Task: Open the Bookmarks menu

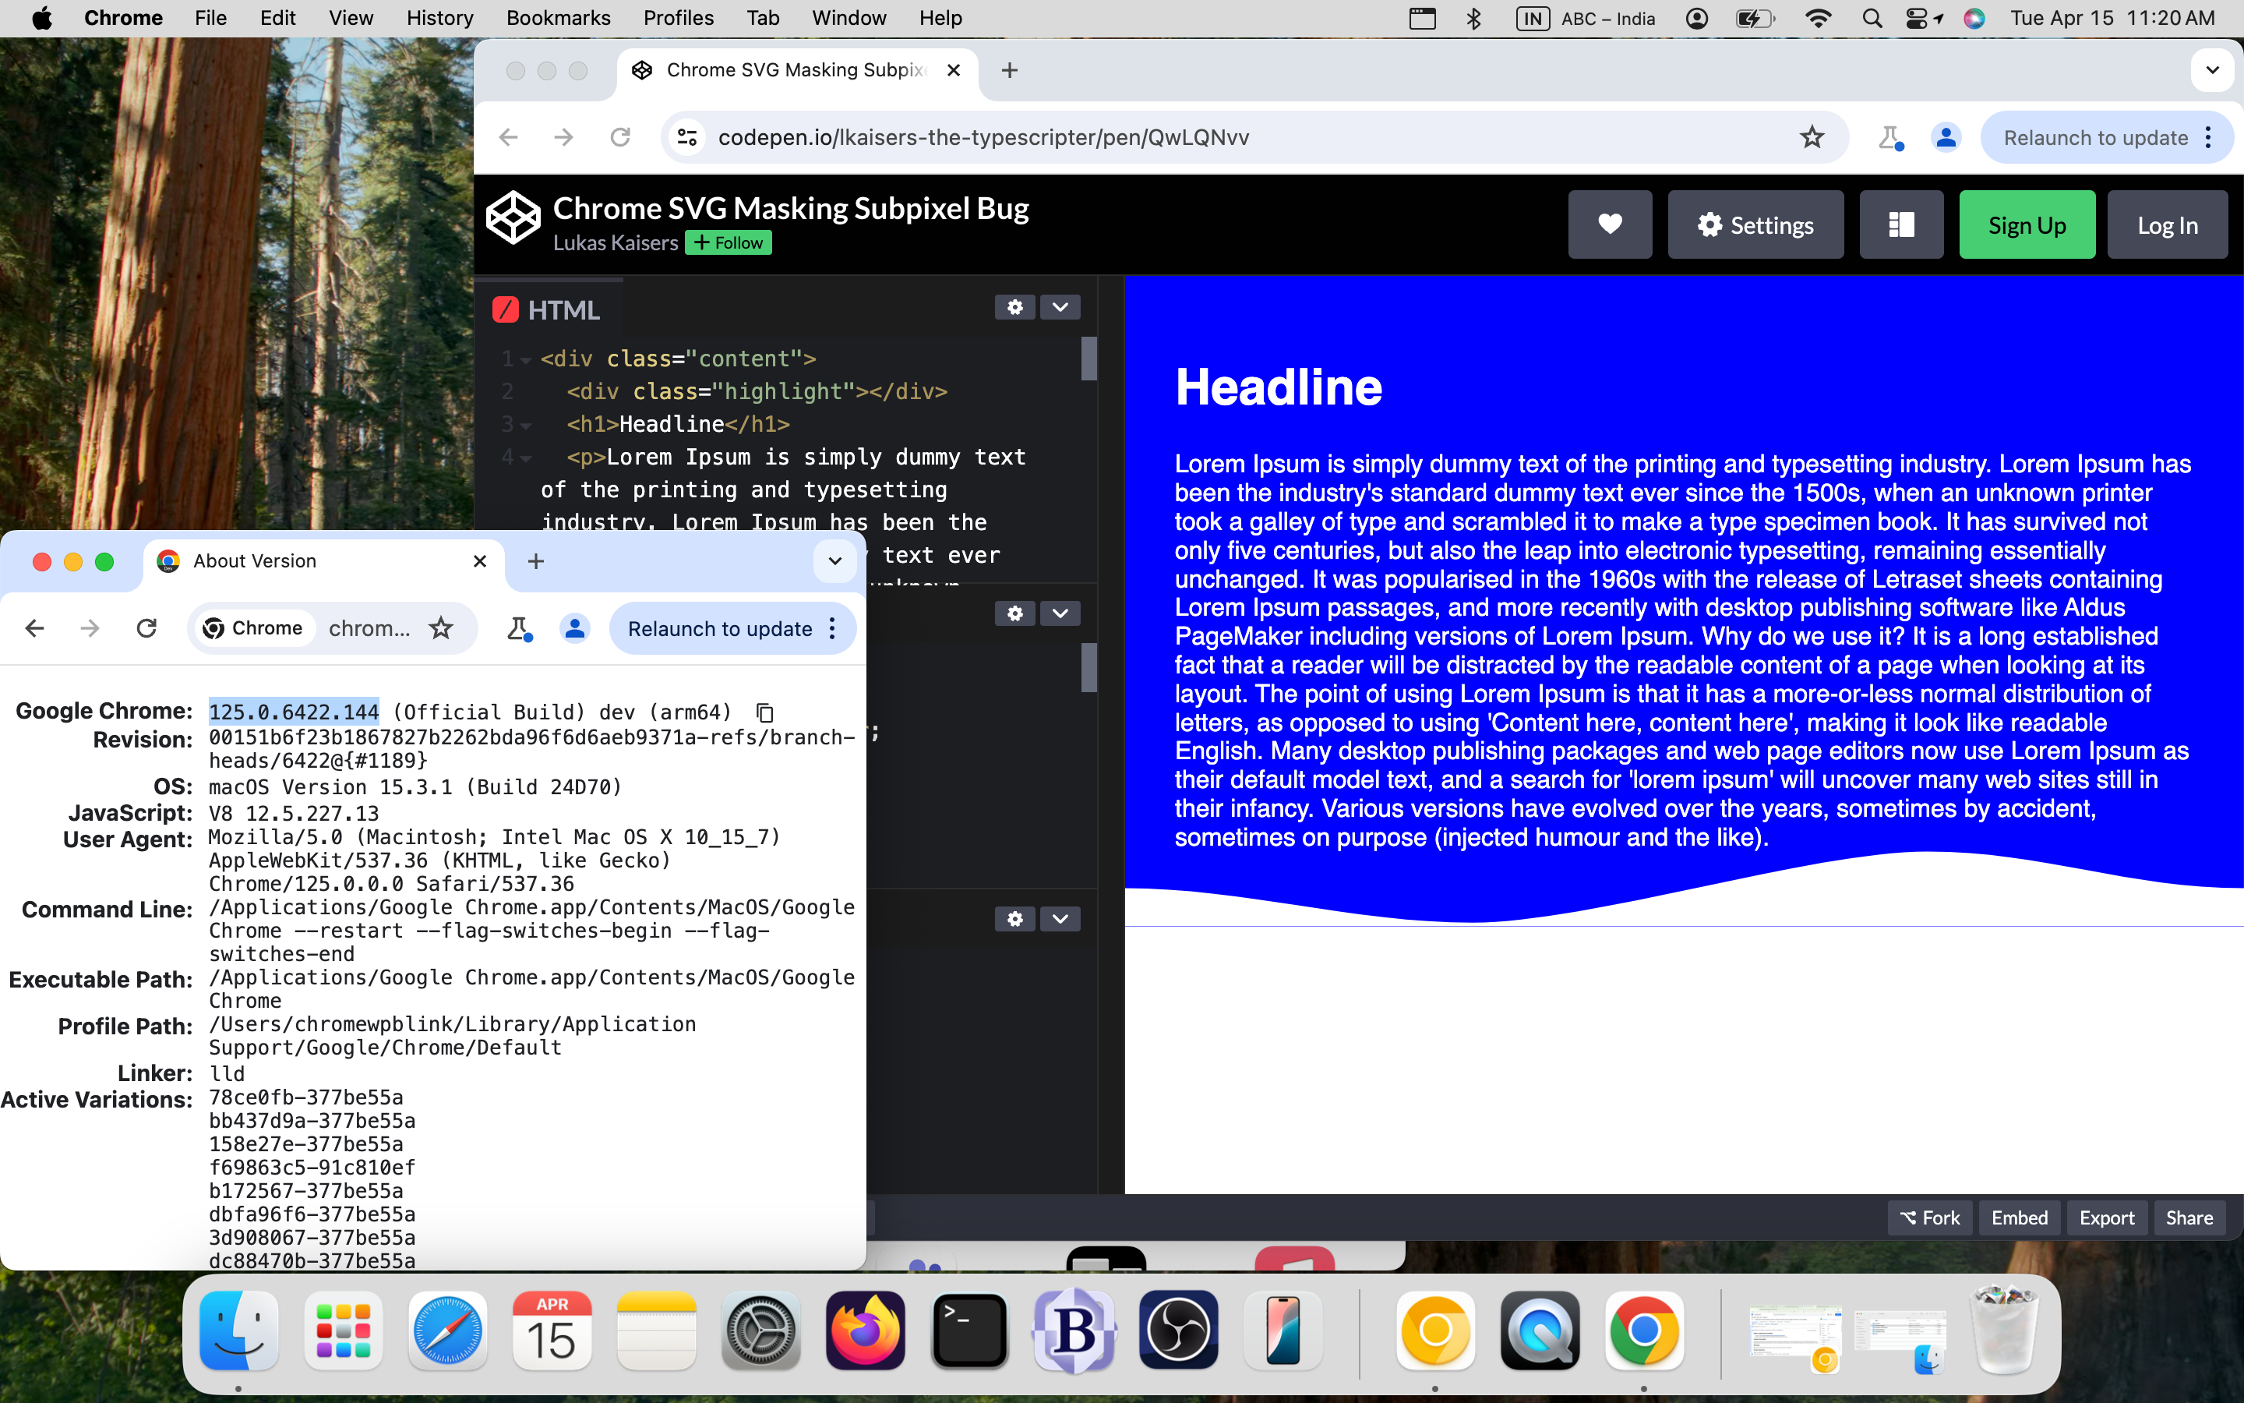Action: pyautogui.click(x=558, y=18)
